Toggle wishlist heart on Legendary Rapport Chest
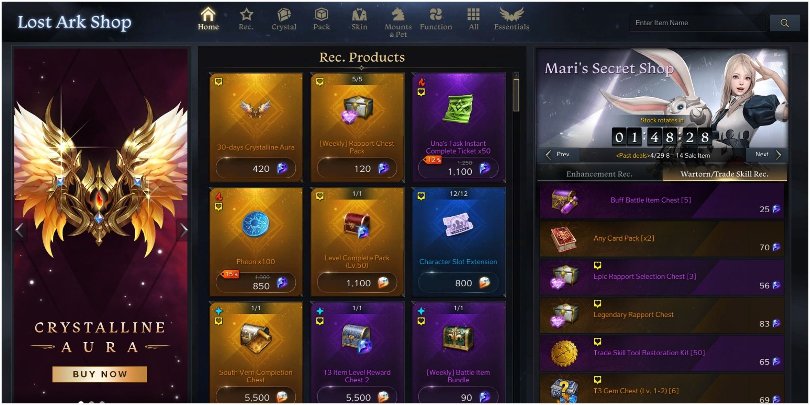Image resolution: width=810 pixels, height=405 pixels. pyautogui.click(x=597, y=304)
